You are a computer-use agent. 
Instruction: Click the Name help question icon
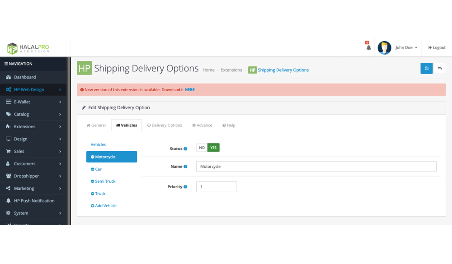click(x=185, y=167)
